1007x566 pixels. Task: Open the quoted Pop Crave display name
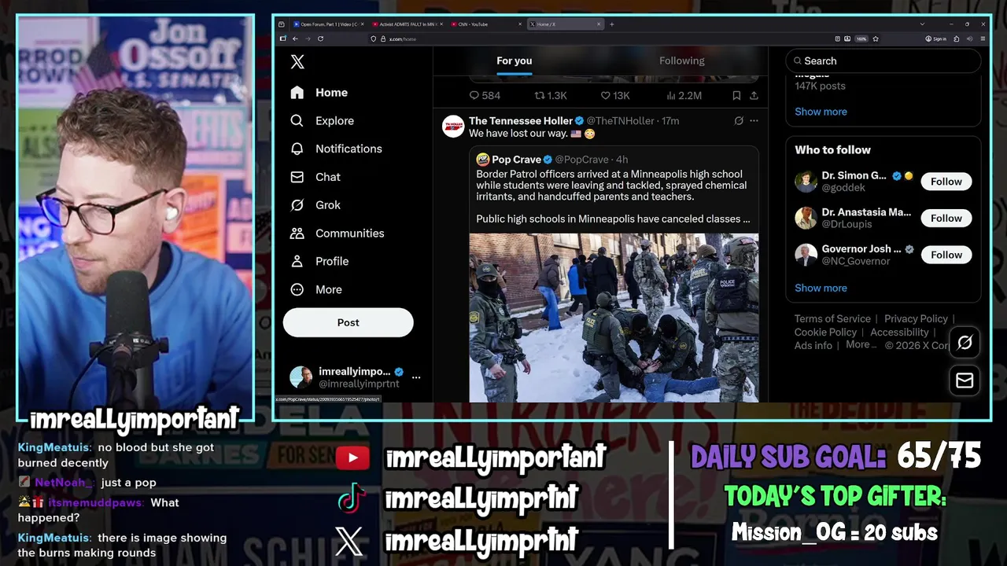(x=516, y=160)
